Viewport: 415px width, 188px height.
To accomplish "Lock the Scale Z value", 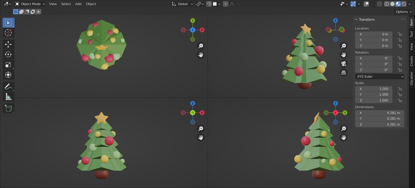I will 400,100.
